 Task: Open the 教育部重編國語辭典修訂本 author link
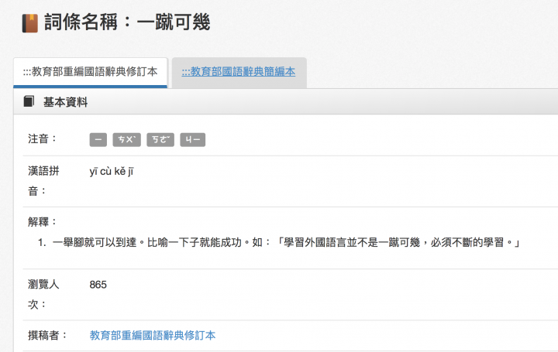pyautogui.click(x=153, y=335)
